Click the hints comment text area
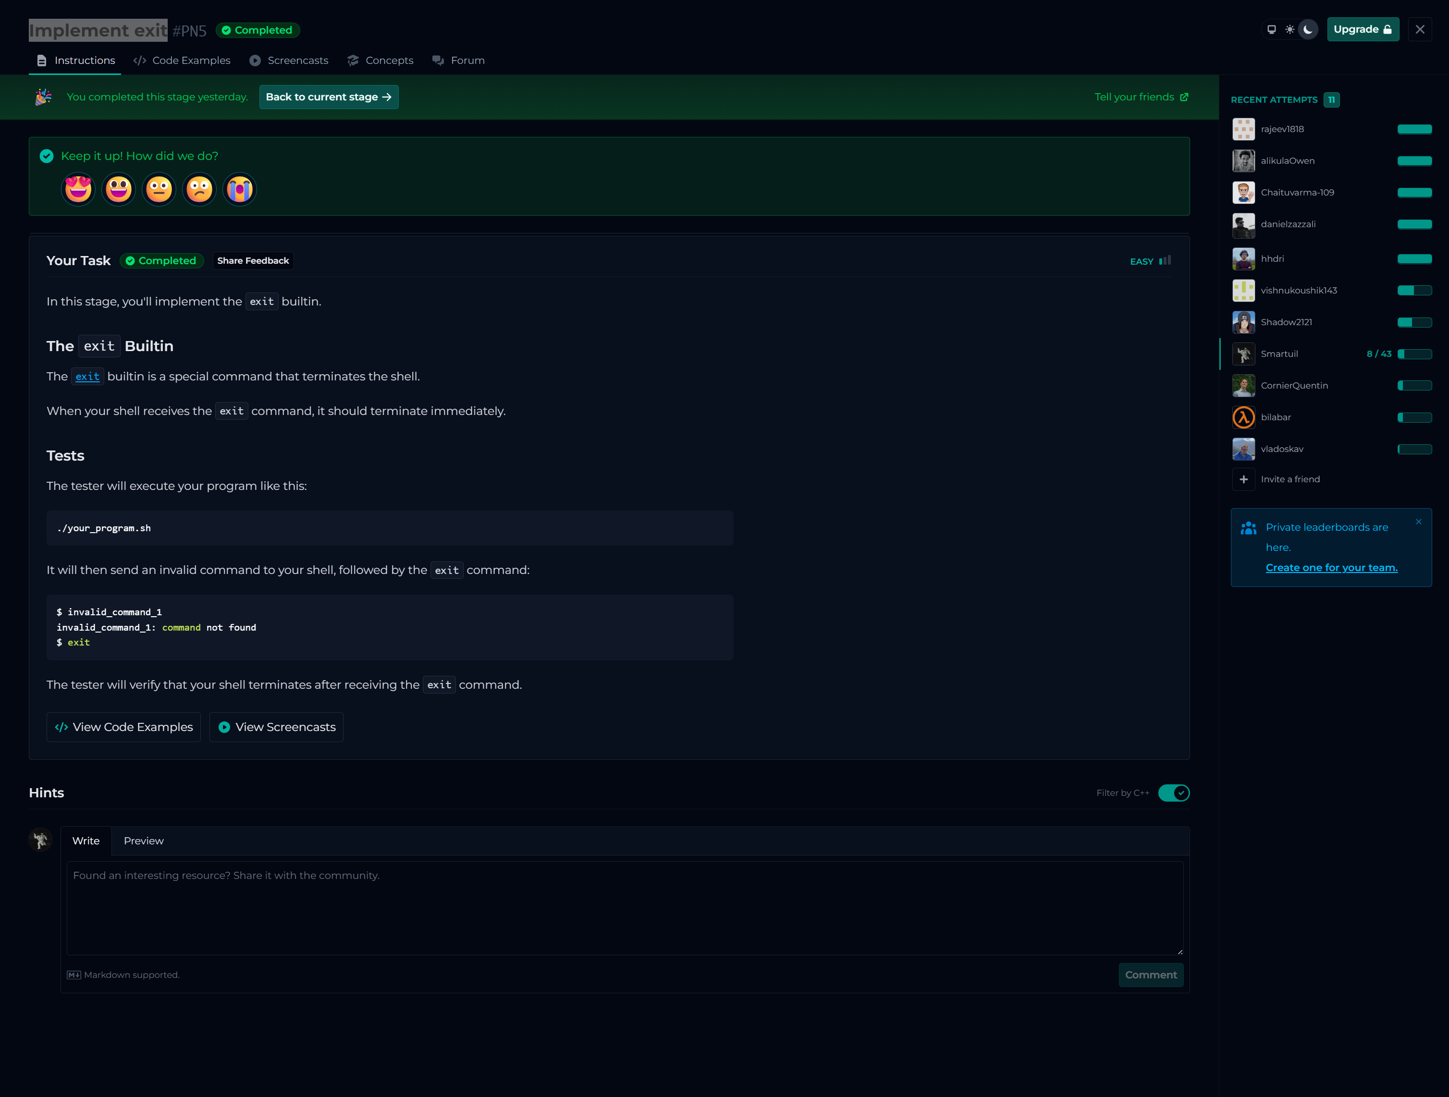1449x1097 pixels. pos(624,908)
